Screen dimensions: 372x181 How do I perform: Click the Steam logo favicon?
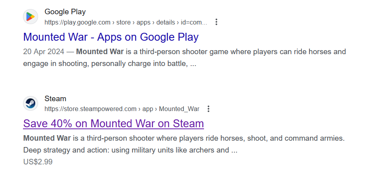pos(31,104)
